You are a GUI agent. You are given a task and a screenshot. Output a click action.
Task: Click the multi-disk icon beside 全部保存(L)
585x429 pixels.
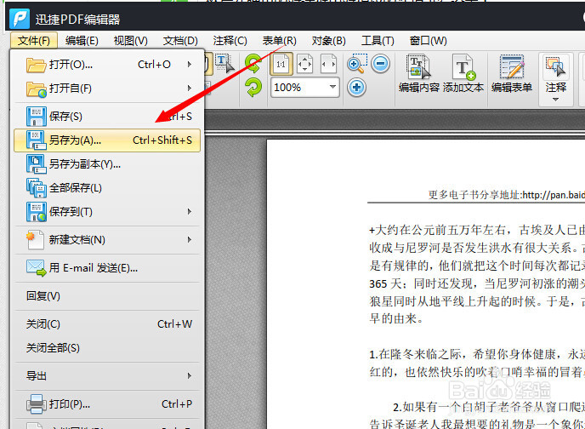[37, 188]
